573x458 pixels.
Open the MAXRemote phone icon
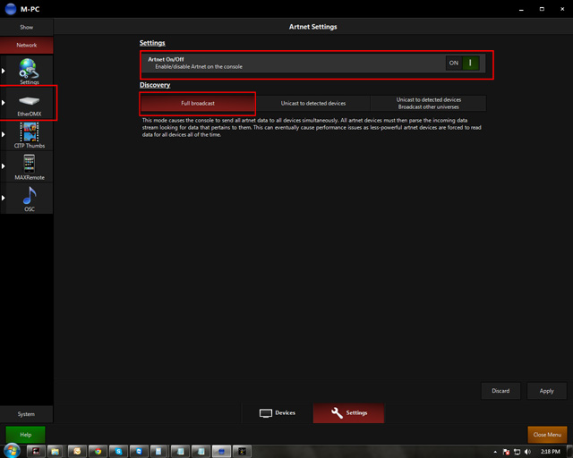pos(29,165)
